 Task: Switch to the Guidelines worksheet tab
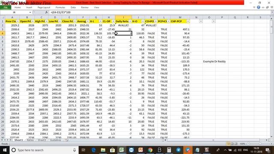pos(56,140)
